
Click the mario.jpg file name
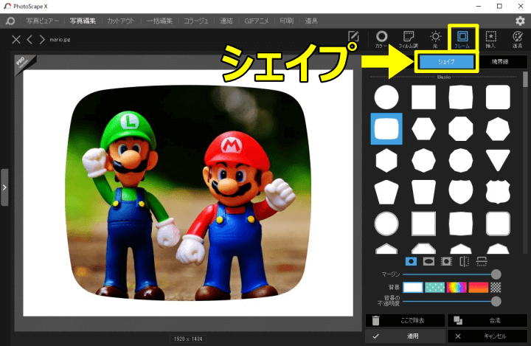tap(60, 40)
